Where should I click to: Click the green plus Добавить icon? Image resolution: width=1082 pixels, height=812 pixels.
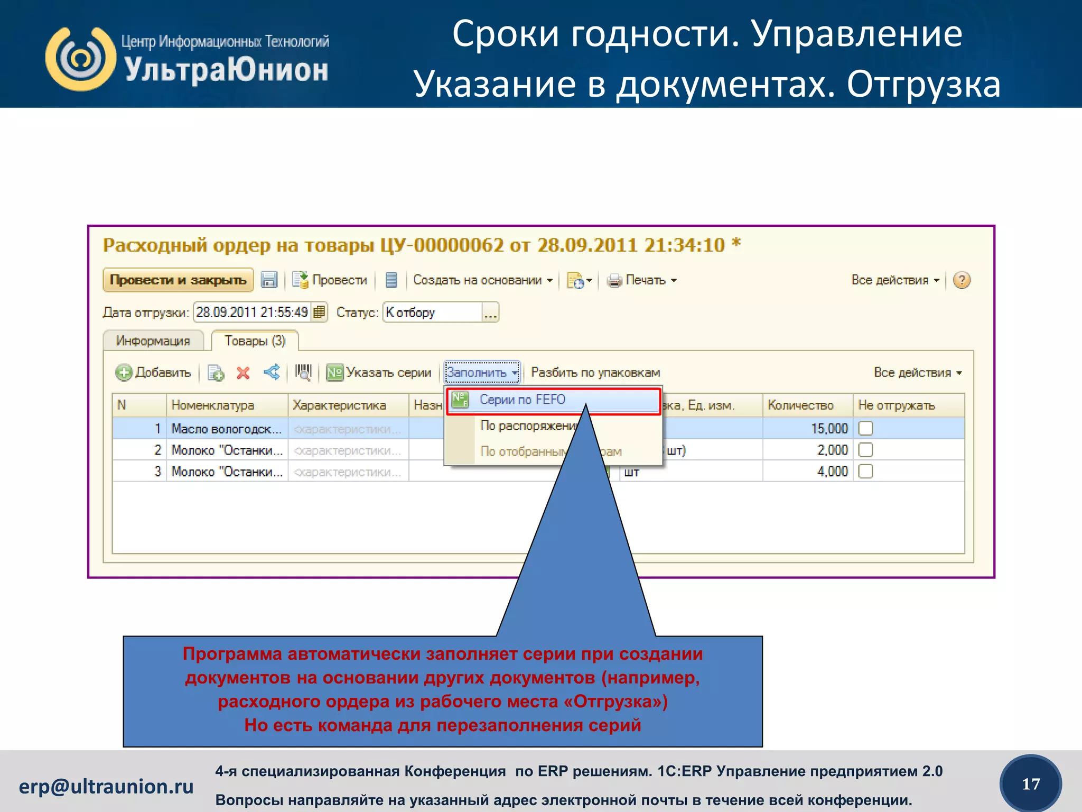tap(124, 373)
